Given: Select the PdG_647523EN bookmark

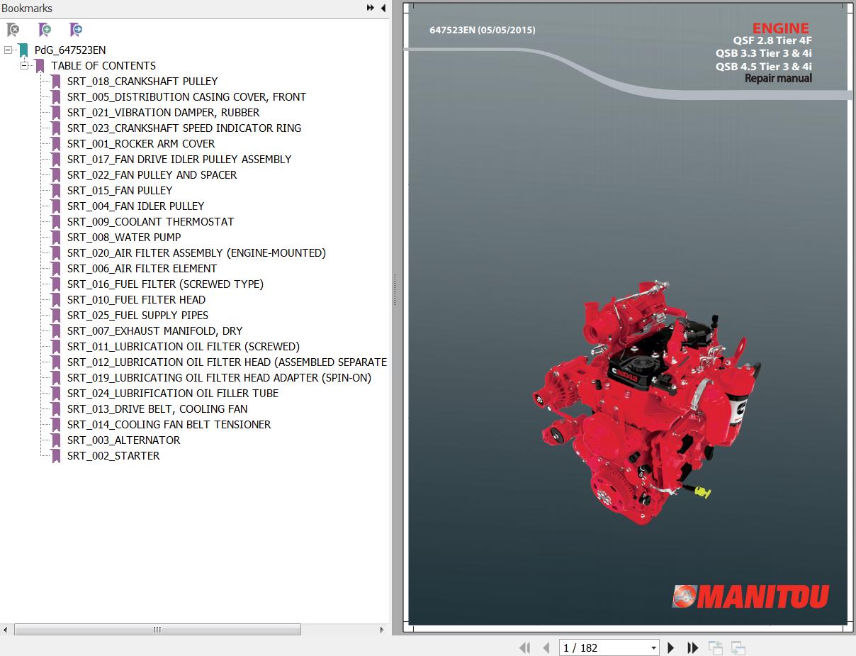Looking at the screenshot, I should (x=70, y=50).
